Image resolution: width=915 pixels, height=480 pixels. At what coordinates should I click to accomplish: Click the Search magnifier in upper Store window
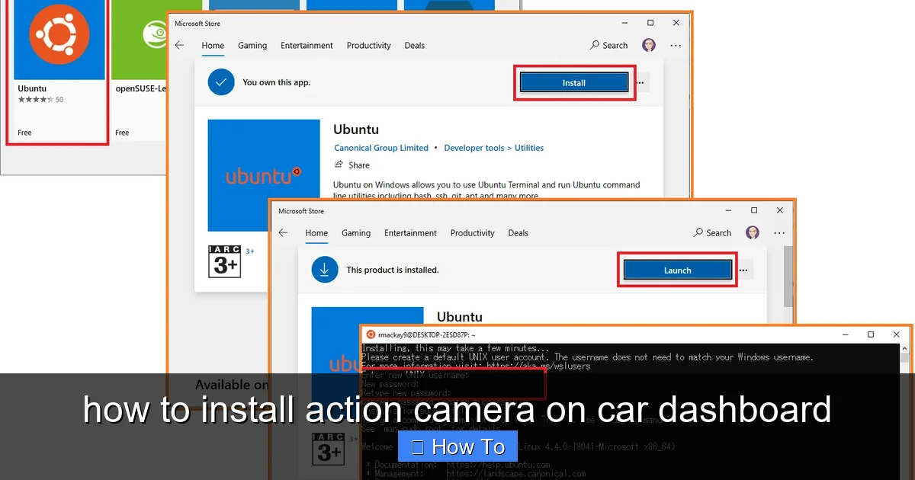595,46
